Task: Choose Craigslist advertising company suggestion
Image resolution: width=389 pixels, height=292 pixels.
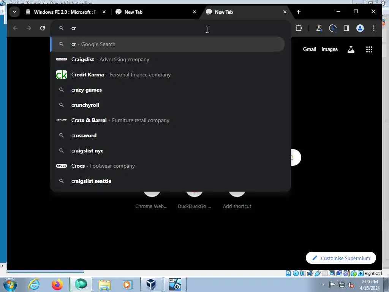Action: 168,60
